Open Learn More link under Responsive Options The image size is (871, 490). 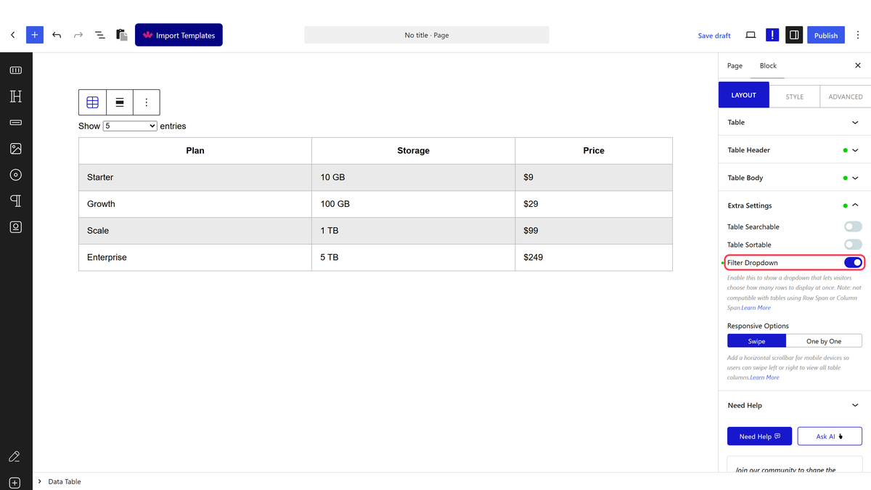point(764,377)
